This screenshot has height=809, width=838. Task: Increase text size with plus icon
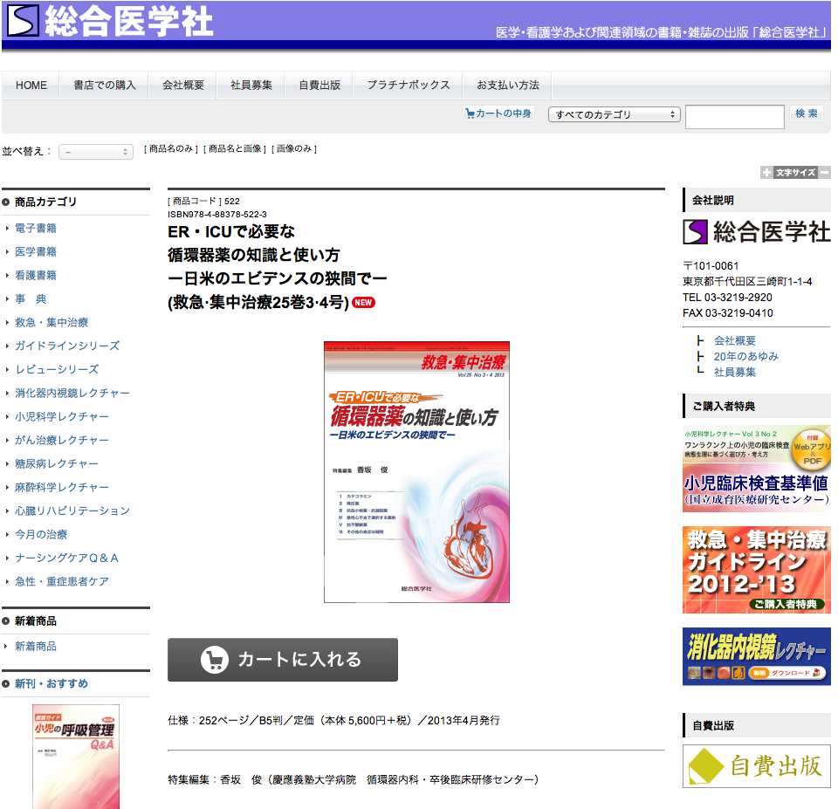tap(766, 172)
